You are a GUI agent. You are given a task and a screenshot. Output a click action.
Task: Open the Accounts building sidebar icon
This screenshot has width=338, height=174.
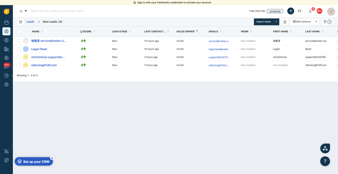pyautogui.click(x=7, y=49)
